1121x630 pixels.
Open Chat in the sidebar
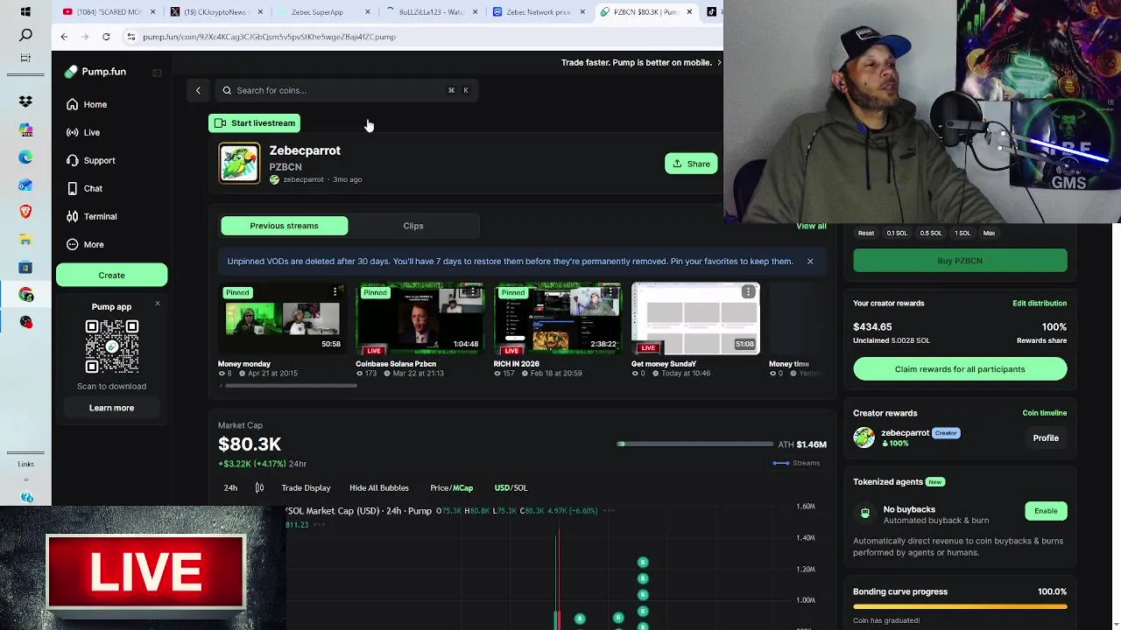pos(85,188)
